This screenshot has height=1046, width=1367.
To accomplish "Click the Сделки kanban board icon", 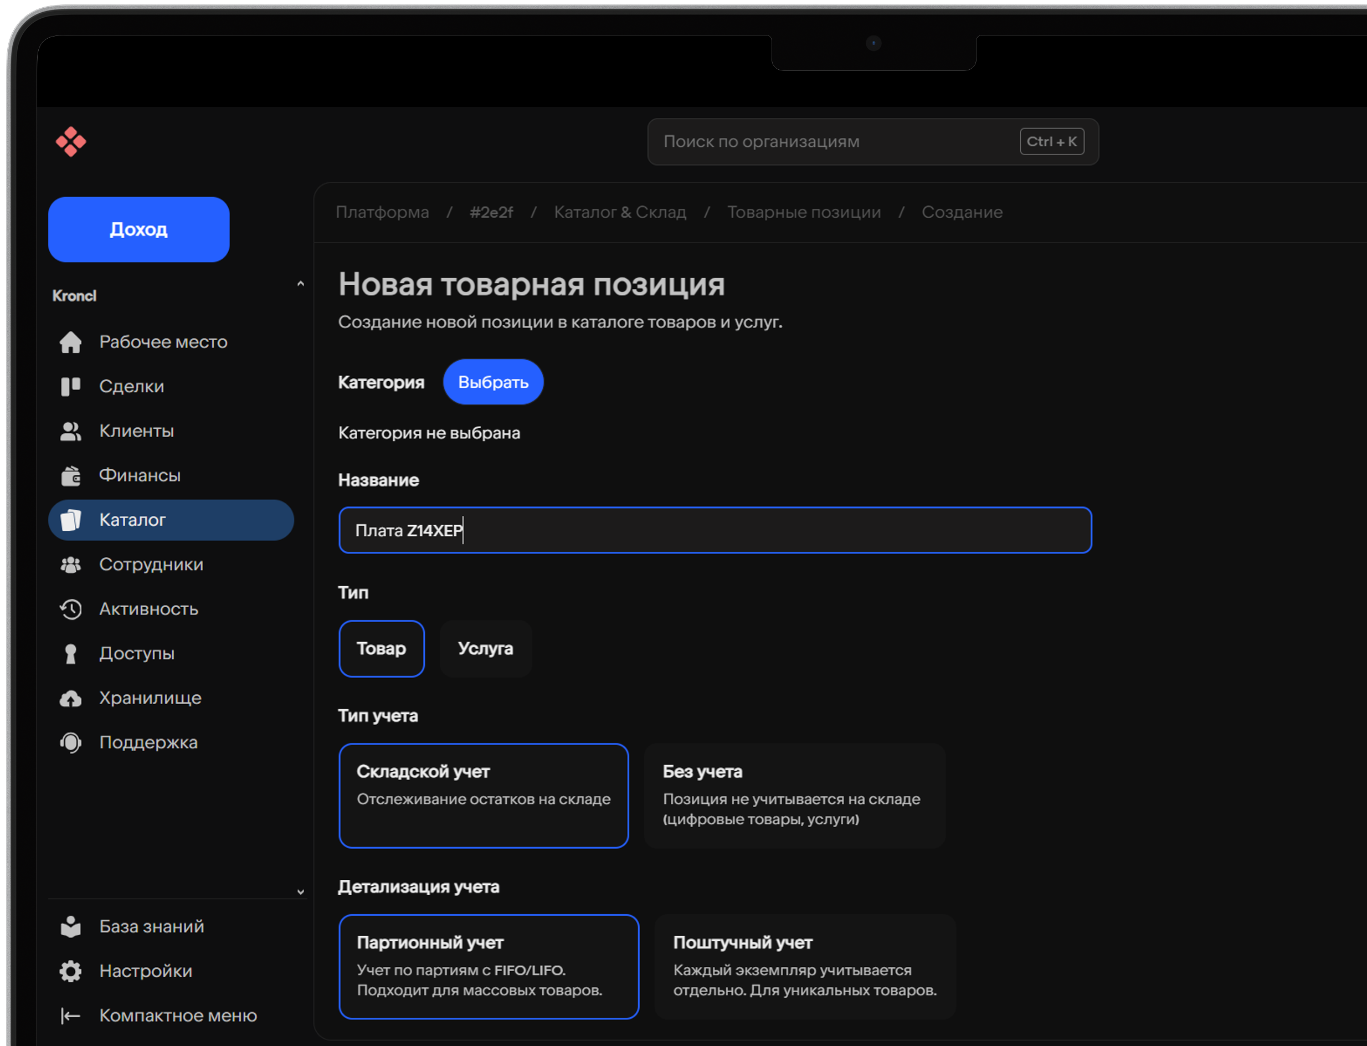I will 71,386.
